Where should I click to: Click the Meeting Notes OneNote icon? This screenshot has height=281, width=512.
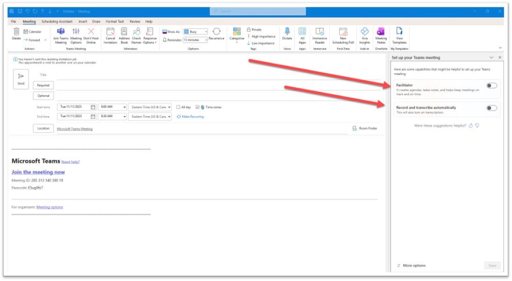(381, 32)
